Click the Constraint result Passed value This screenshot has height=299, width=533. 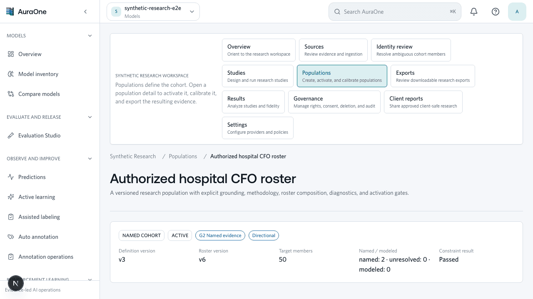click(449, 260)
